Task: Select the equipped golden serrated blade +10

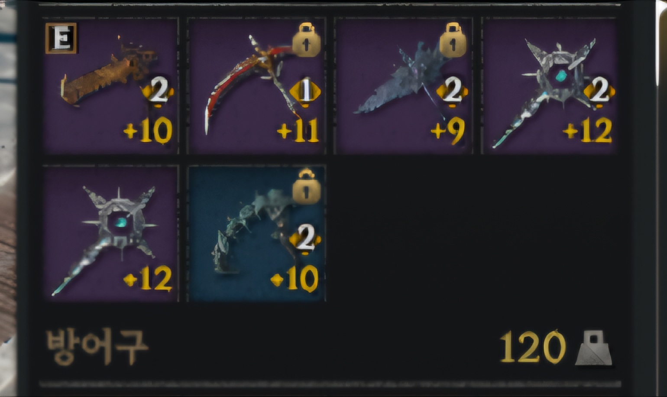Action: click(110, 86)
